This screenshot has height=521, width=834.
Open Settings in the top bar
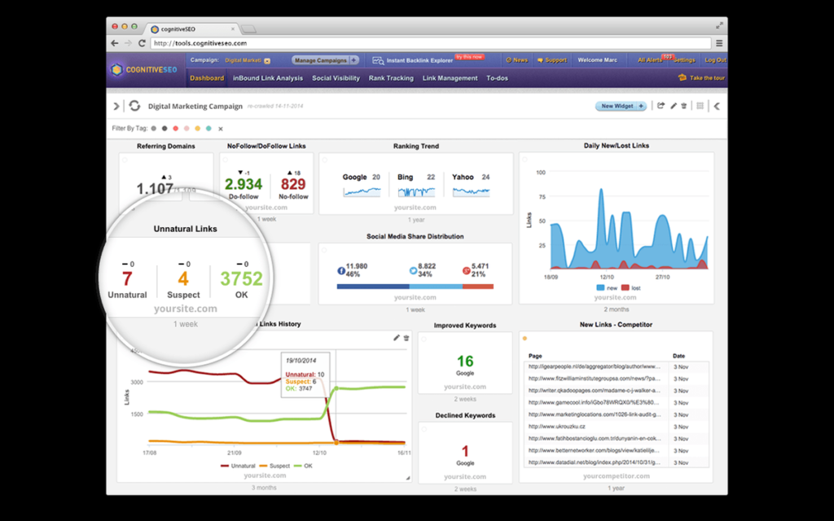pyautogui.click(x=684, y=60)
